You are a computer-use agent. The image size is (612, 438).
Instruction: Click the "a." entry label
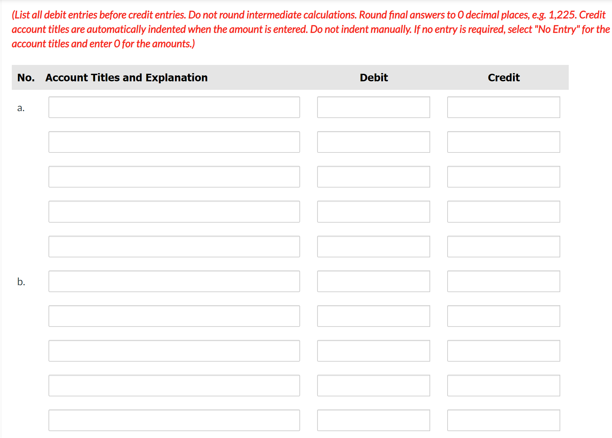click(21, 108)
